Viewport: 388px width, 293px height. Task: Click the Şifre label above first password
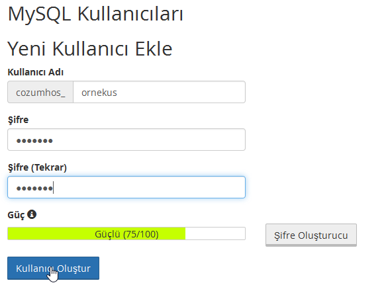tap(19, 120)
